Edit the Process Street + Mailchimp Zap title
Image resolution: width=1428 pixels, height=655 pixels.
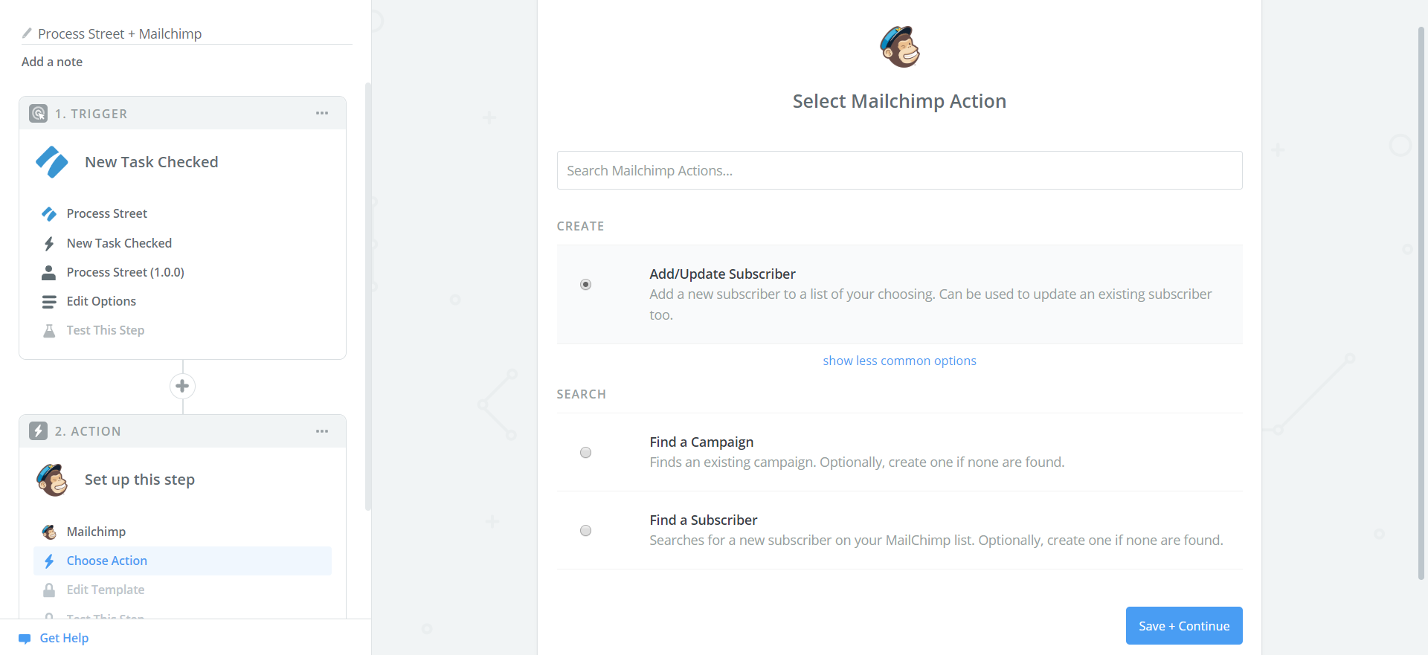pyautogui.click(x=120, y=33)
